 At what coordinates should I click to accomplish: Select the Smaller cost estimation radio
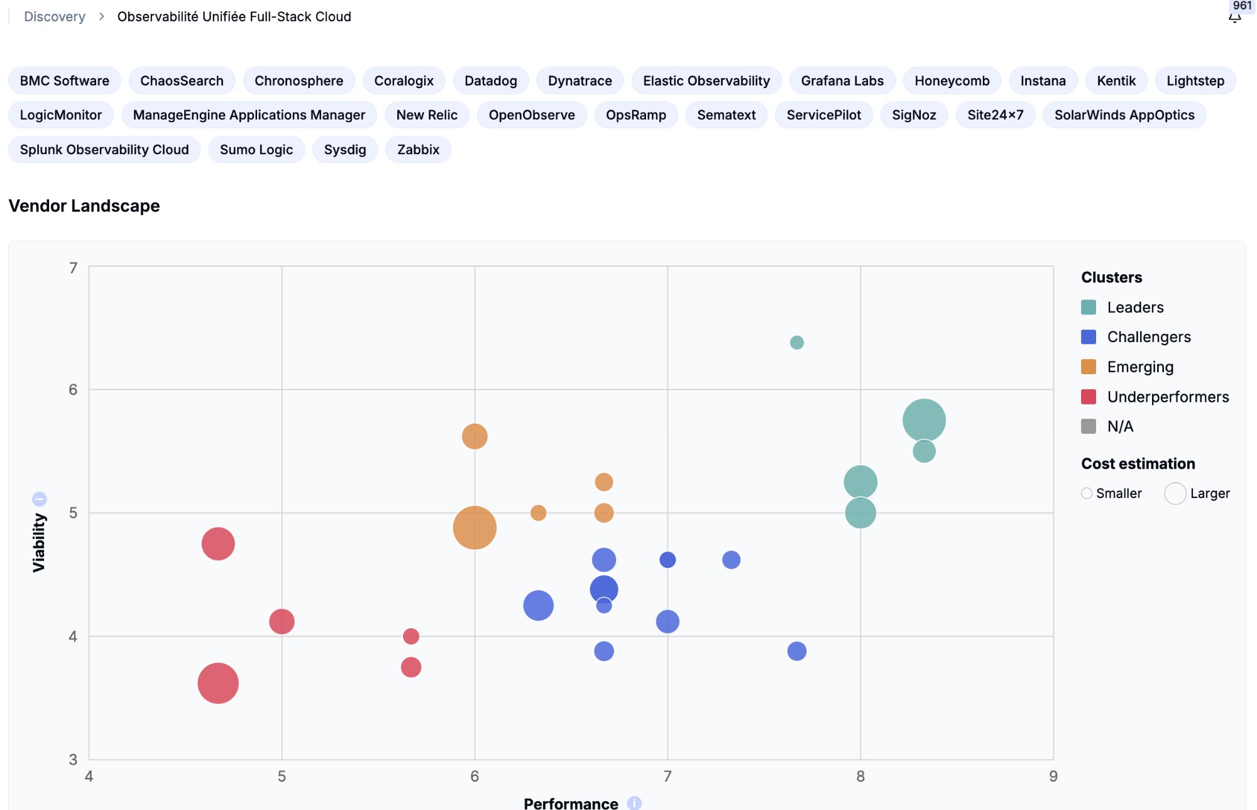point(1086,493)
